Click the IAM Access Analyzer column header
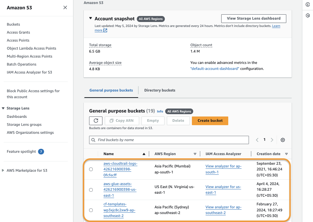This screenshot has height=222, width=313. pos(223,154)
